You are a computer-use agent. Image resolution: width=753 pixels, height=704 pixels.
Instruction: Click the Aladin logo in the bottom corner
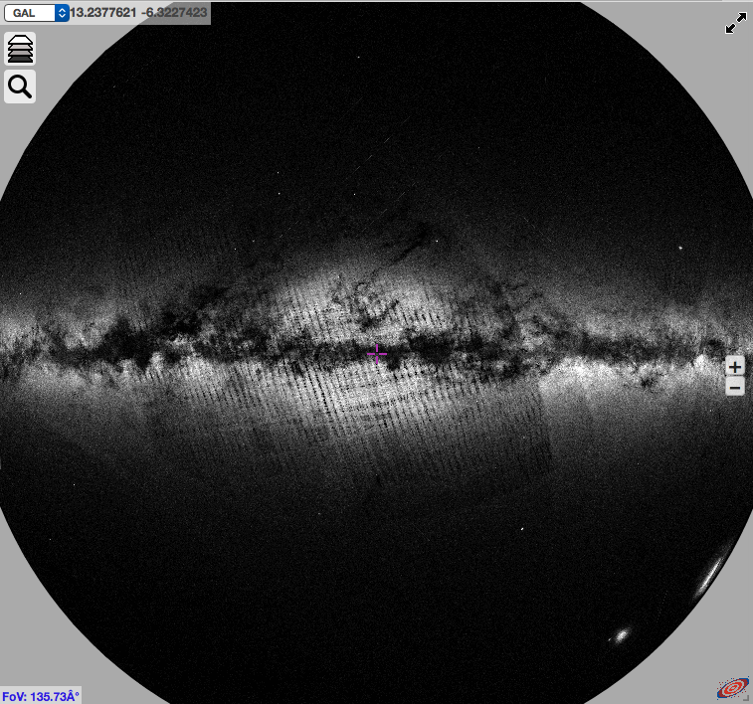(733, 688)
